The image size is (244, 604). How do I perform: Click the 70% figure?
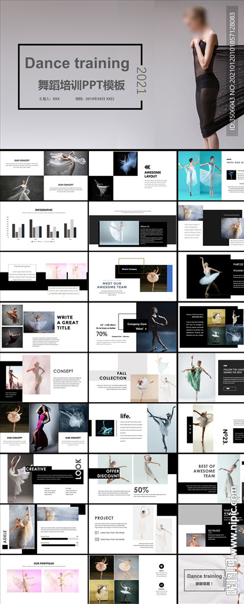101,334
